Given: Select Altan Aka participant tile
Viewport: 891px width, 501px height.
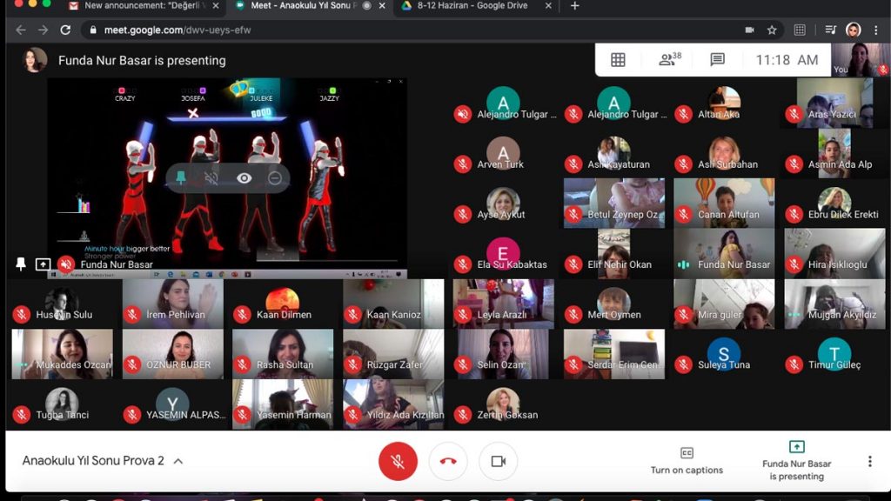Looking at the screenshot, I should (724, 104).
